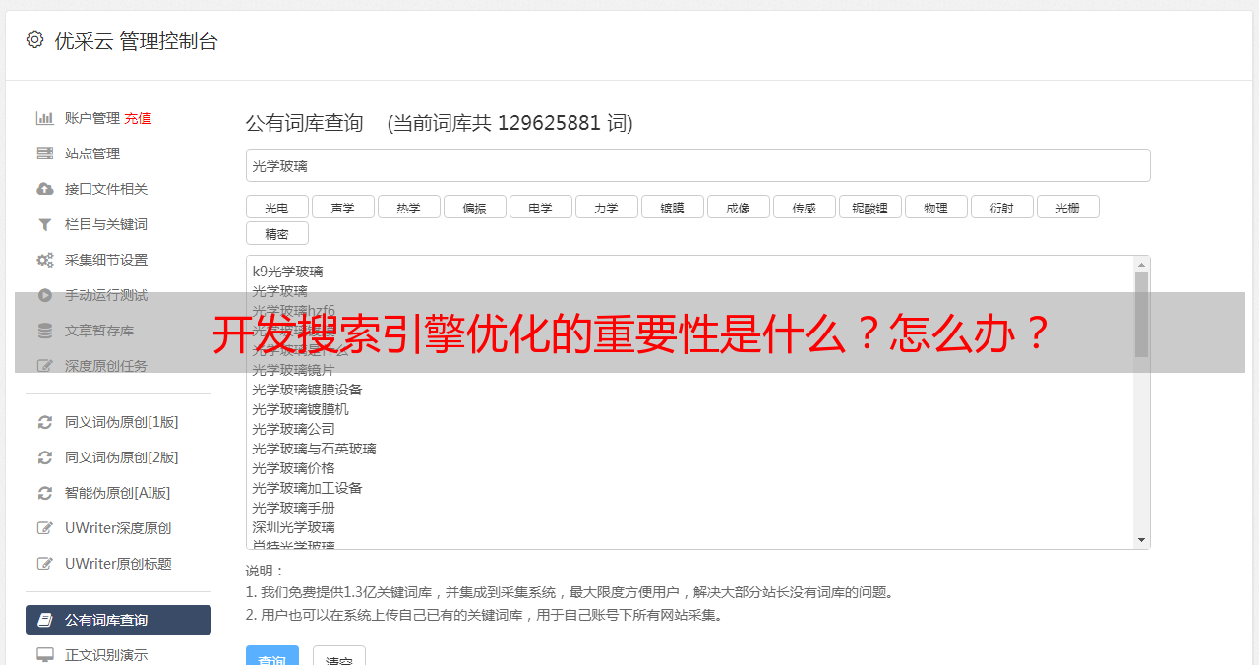1259x665 pixels.
Task: Select the 物理 tag button
Action: click(936, 207)
